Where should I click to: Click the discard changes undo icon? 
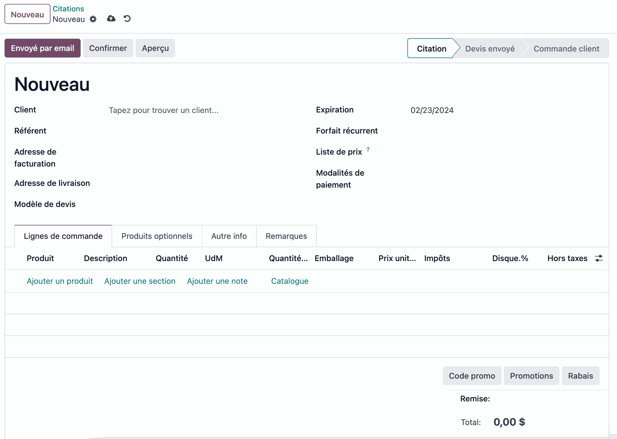tap(127, 19)
